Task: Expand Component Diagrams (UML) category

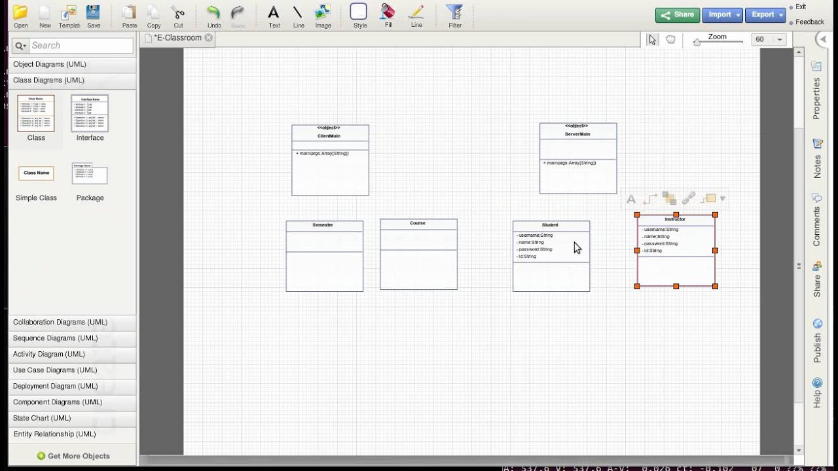Action: [x=73, y=402]
